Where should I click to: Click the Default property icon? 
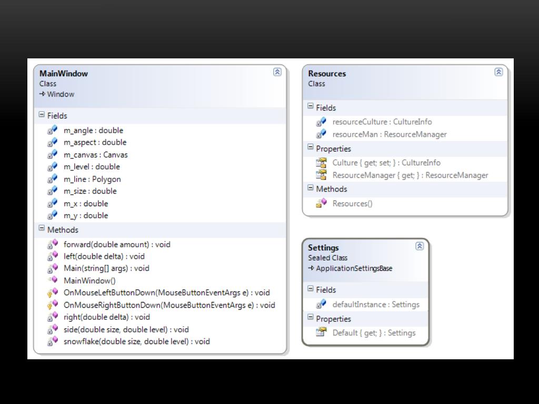pos(321,332)
